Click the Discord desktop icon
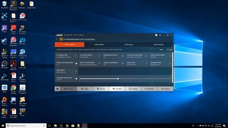The height and width of the screenshot is (128, 228). point(14,100)
